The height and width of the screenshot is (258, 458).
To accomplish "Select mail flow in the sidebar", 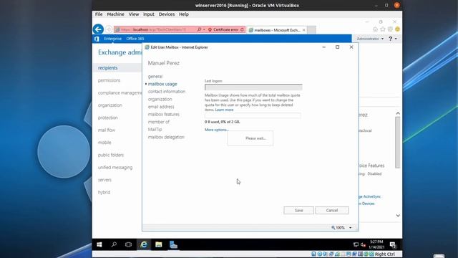I will pos(107,130).
